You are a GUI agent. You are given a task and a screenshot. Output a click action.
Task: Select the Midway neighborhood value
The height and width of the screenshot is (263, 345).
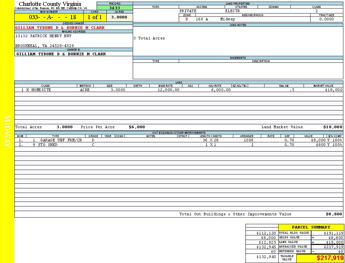point(228,19)
